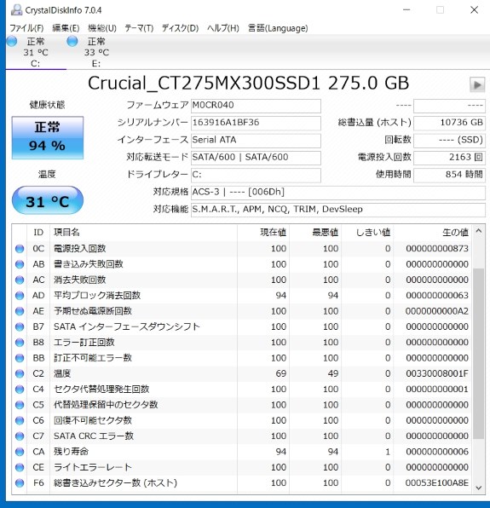Open the 編集(E) menu

point(66,28)
